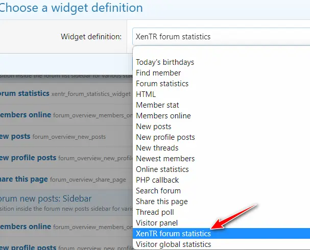
Task: Choose New profile posts option
Action: (x=165, y=137)
